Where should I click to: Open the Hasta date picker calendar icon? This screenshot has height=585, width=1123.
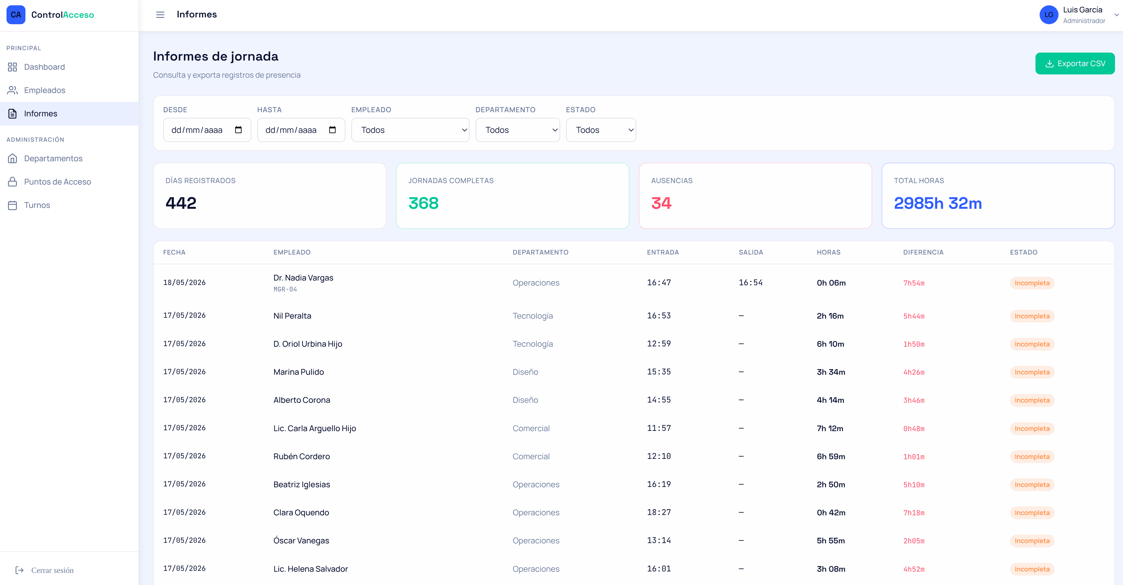(333, 130)
